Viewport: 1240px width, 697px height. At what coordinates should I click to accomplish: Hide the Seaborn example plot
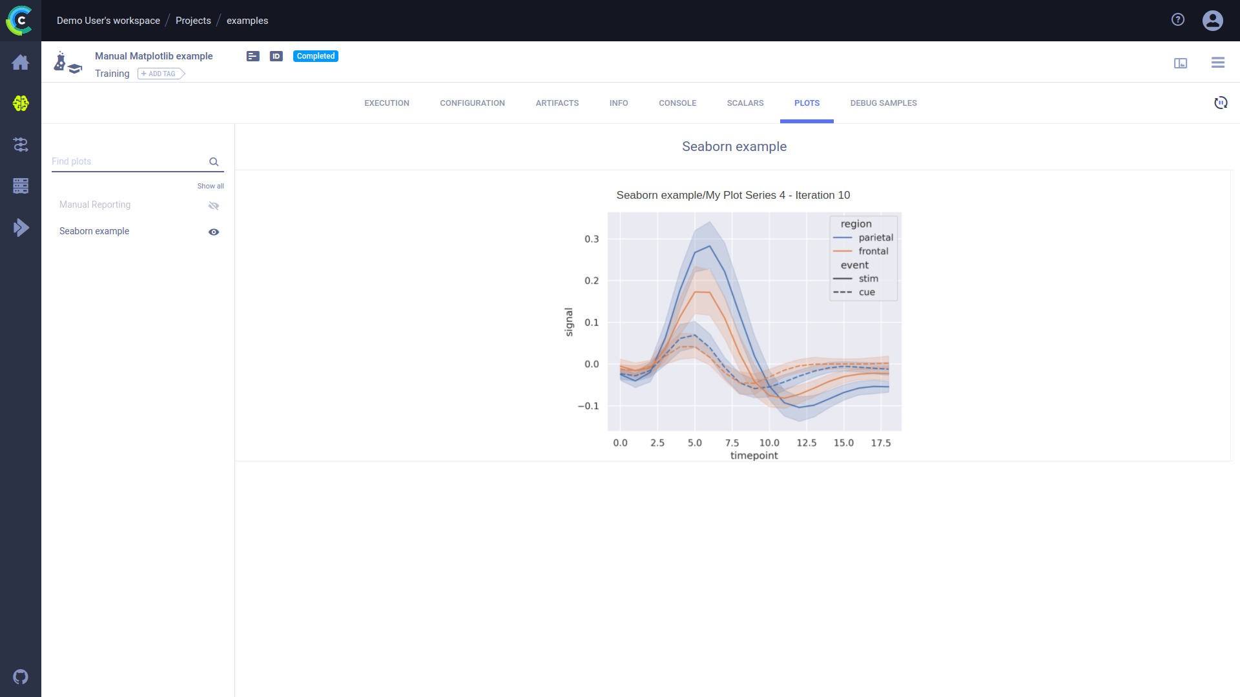214,232
